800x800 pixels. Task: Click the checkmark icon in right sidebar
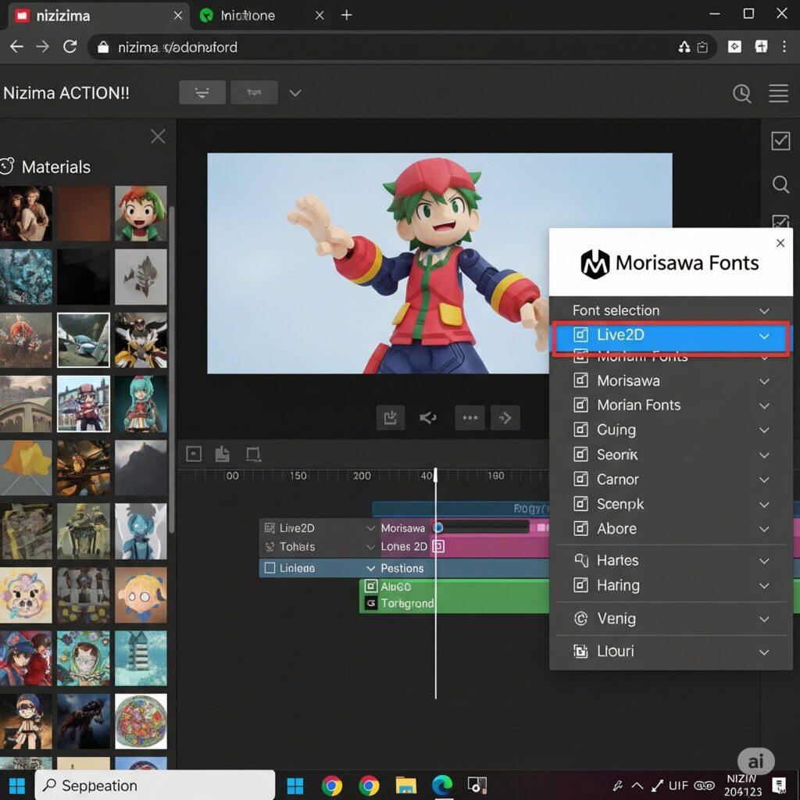click(x=780, y=141)
